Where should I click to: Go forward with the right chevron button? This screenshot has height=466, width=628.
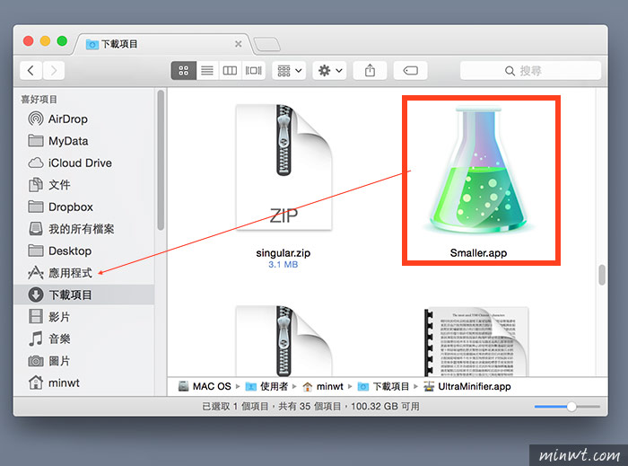(x=54, y=71)
